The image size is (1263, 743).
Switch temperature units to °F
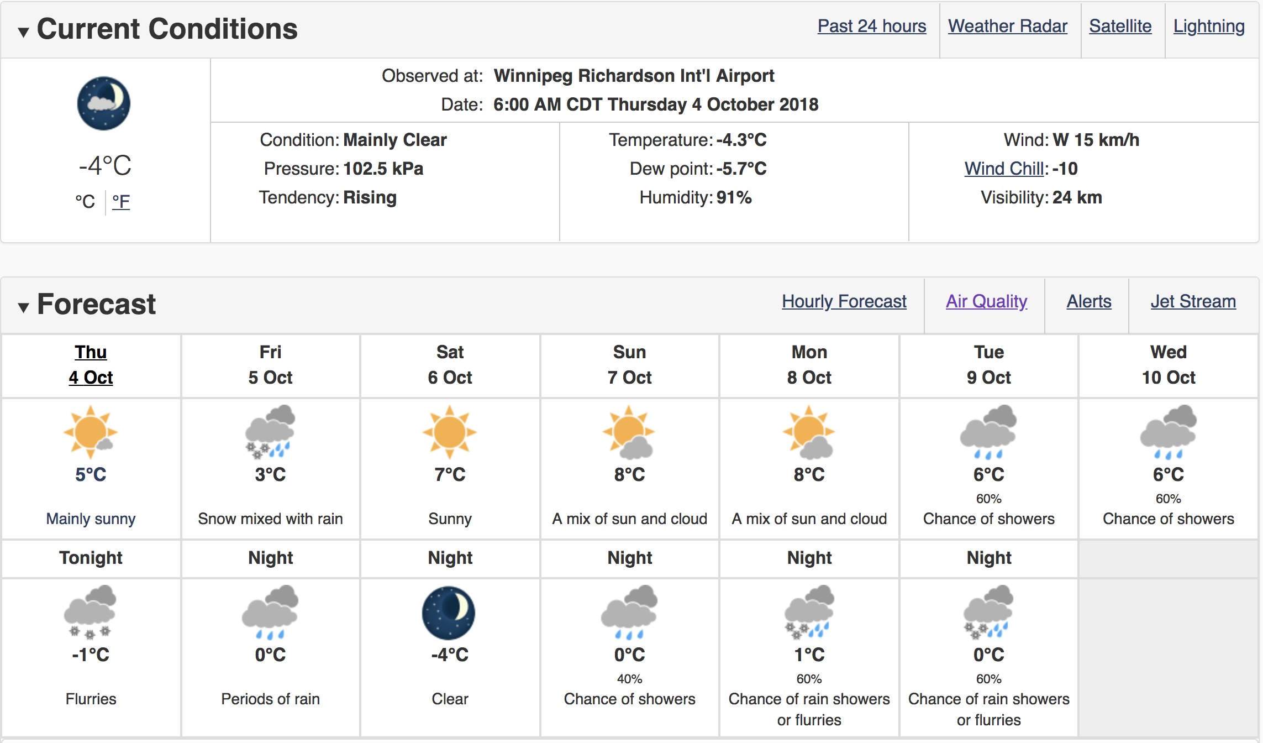tap(121, 201)
